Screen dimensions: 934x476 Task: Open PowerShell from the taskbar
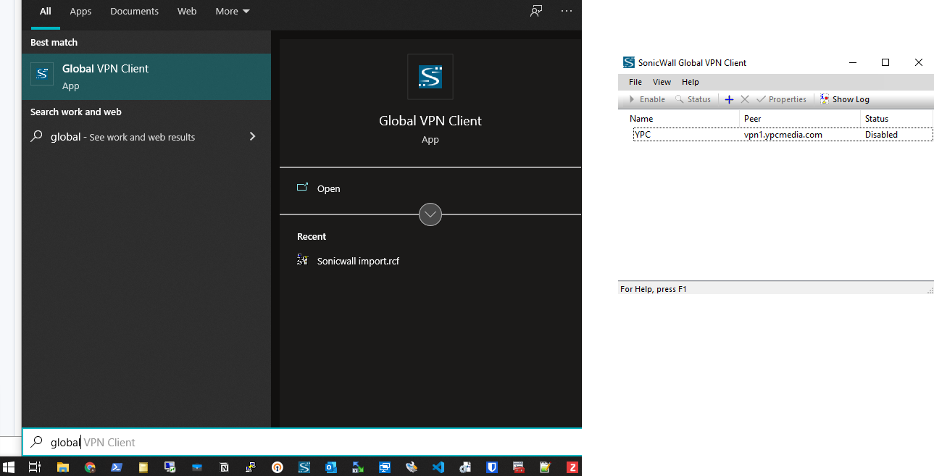(x=116, y=467)
